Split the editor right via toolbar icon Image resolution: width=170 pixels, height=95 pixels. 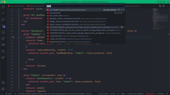[x=164, y=6]
